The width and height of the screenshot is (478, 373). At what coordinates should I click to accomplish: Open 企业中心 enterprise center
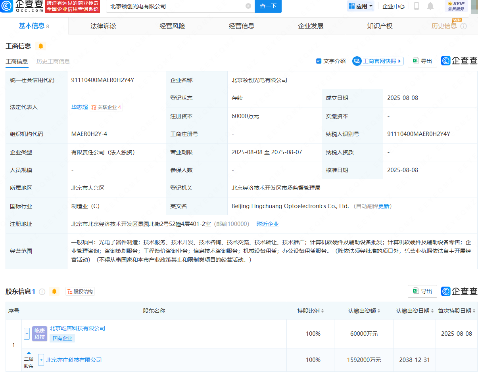tap(394, 6)
